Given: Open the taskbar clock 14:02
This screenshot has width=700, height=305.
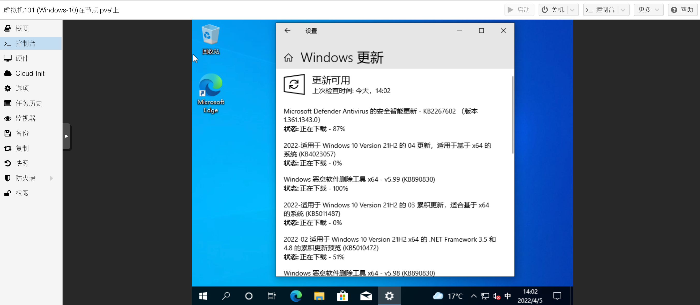Looking at the screenshot, I should (530, 296).
